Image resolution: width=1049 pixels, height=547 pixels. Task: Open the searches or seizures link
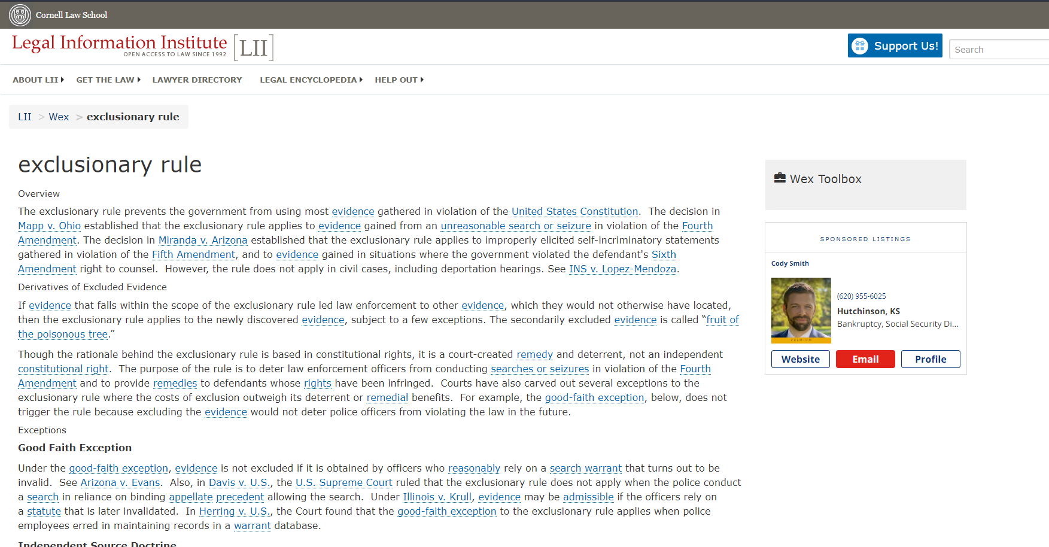pos(540,369)
